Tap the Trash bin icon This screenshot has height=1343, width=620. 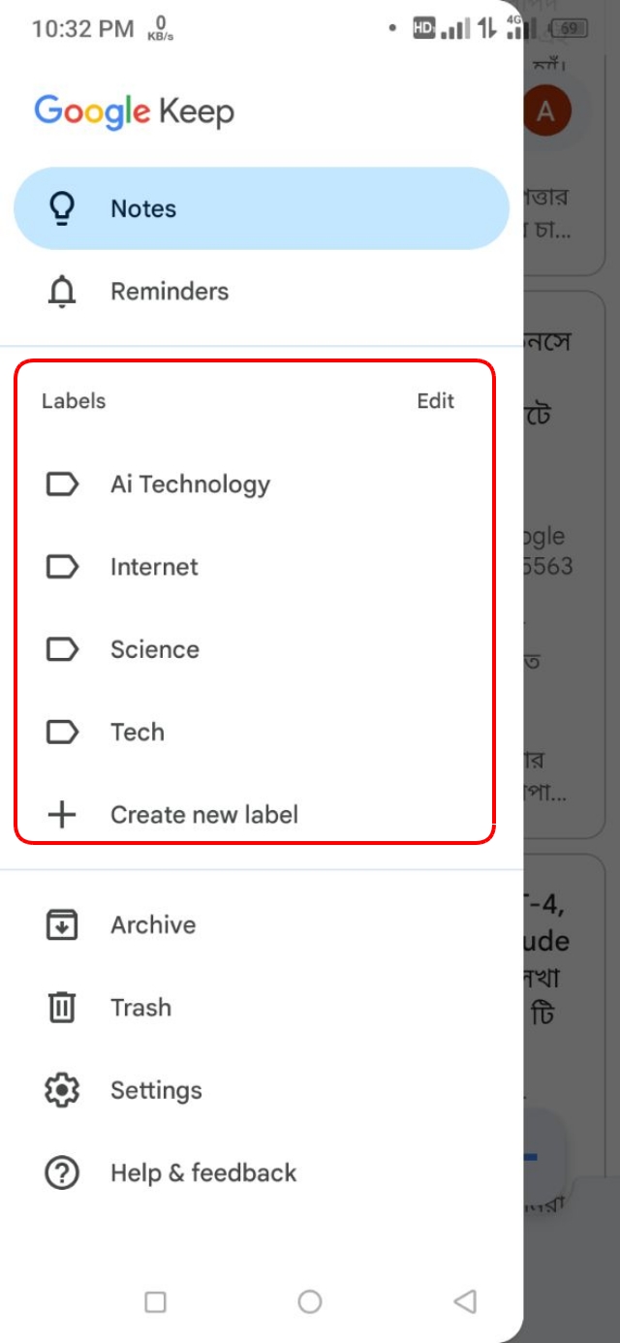click(x=62, y=1008)
